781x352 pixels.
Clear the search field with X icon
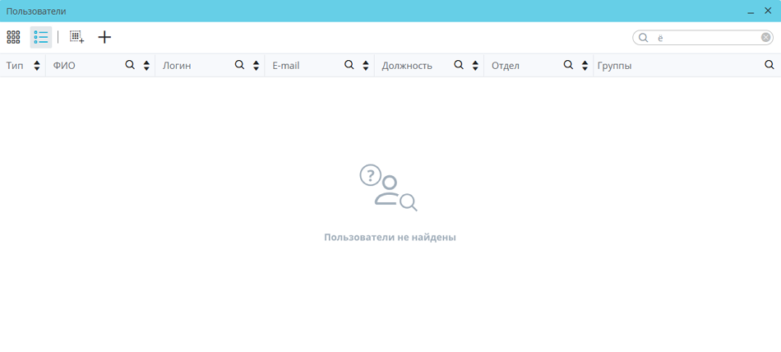[765, 38]
